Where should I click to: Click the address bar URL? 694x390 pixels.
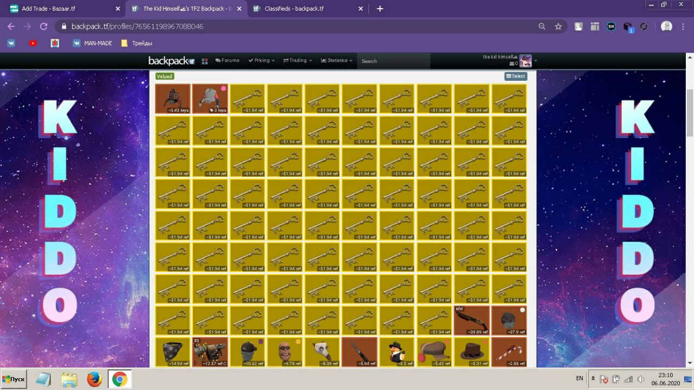(x=137, y=26)
